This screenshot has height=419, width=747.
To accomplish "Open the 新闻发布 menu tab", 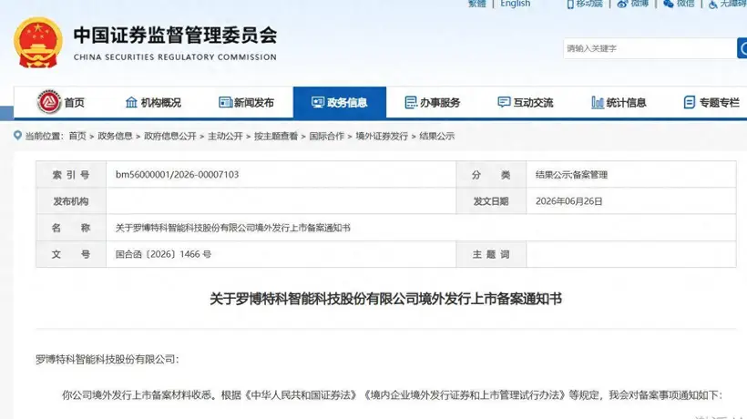I will pos(246,102).
